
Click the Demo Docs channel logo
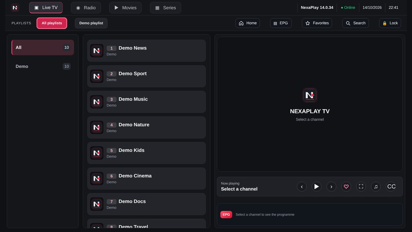coord(97,204)
